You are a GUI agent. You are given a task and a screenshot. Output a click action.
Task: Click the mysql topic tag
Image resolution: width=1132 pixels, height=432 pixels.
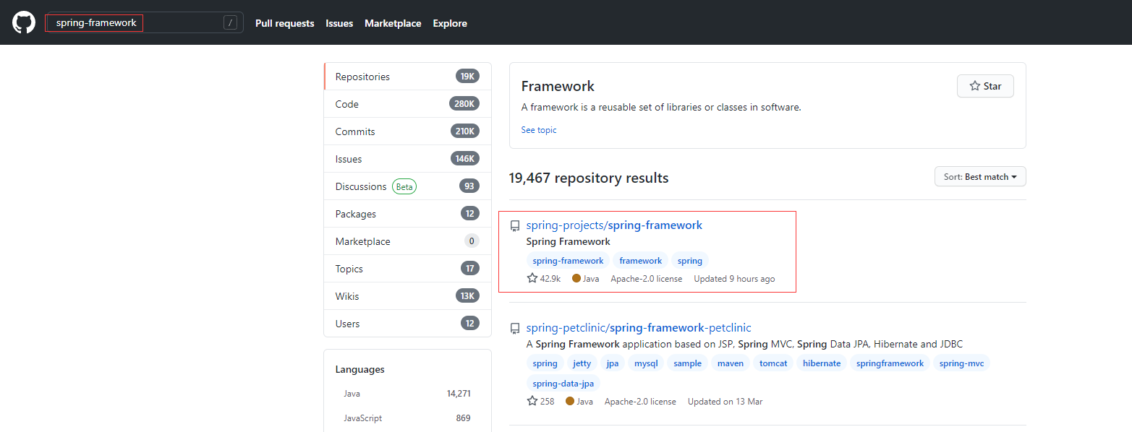tap(646, 363)
